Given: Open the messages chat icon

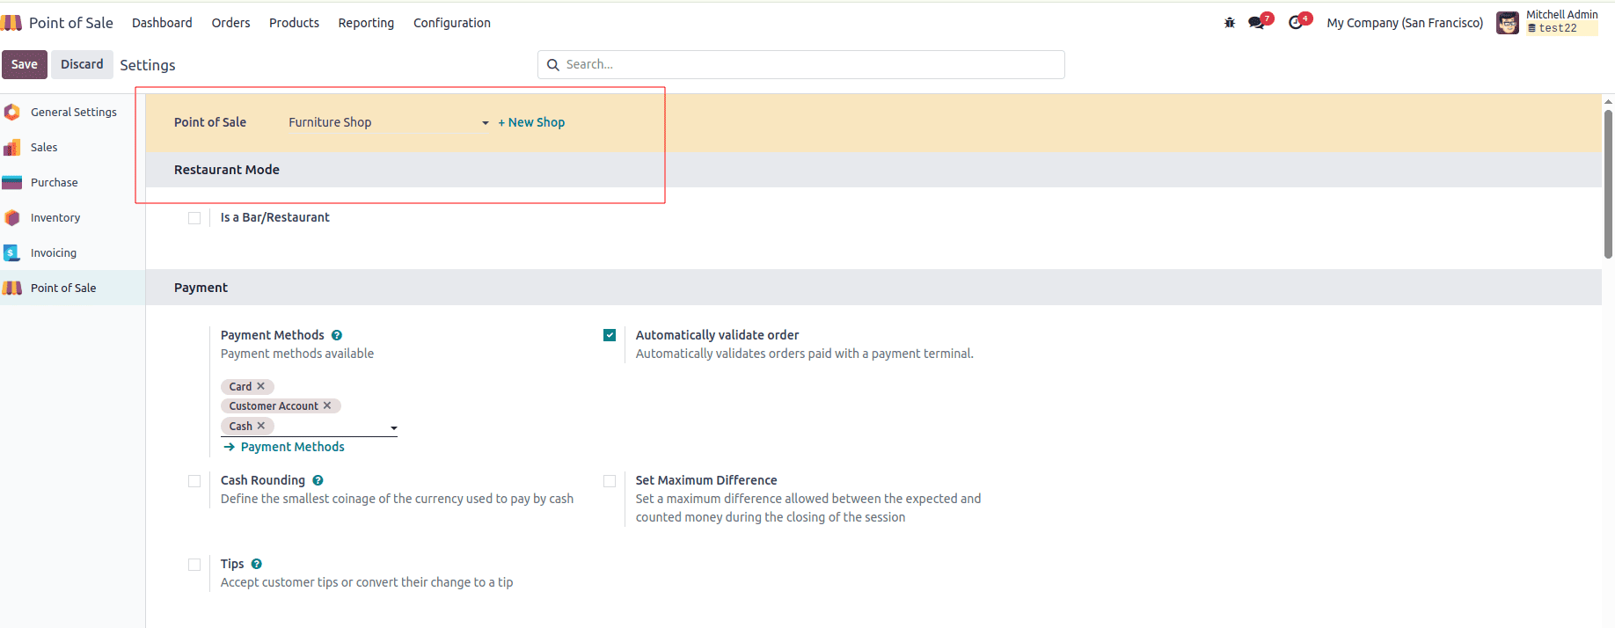Looking at the screenshot, I should tap(1256, 23).
